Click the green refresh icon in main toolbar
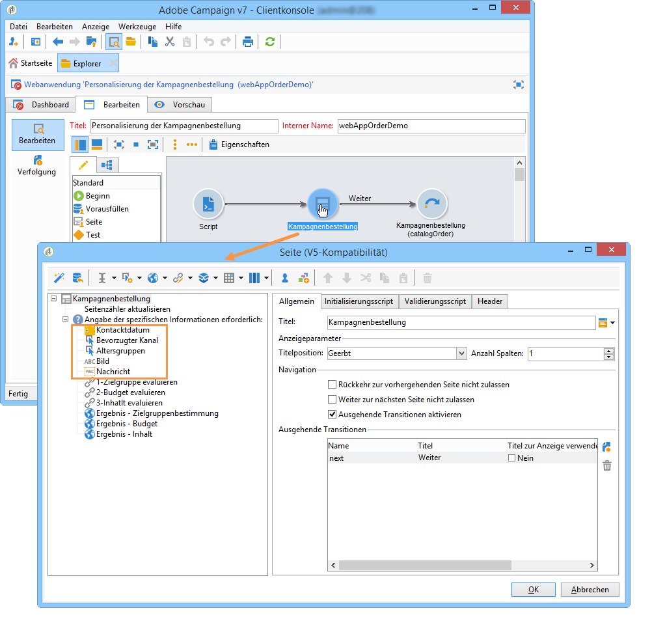The image size is (652, 632). pos(270,42)
